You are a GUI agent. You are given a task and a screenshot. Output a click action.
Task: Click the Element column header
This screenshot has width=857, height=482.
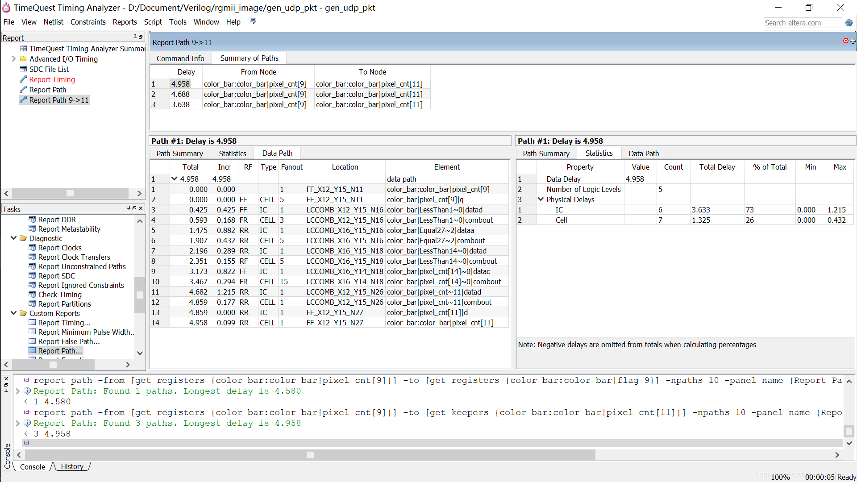coord(447,167)
